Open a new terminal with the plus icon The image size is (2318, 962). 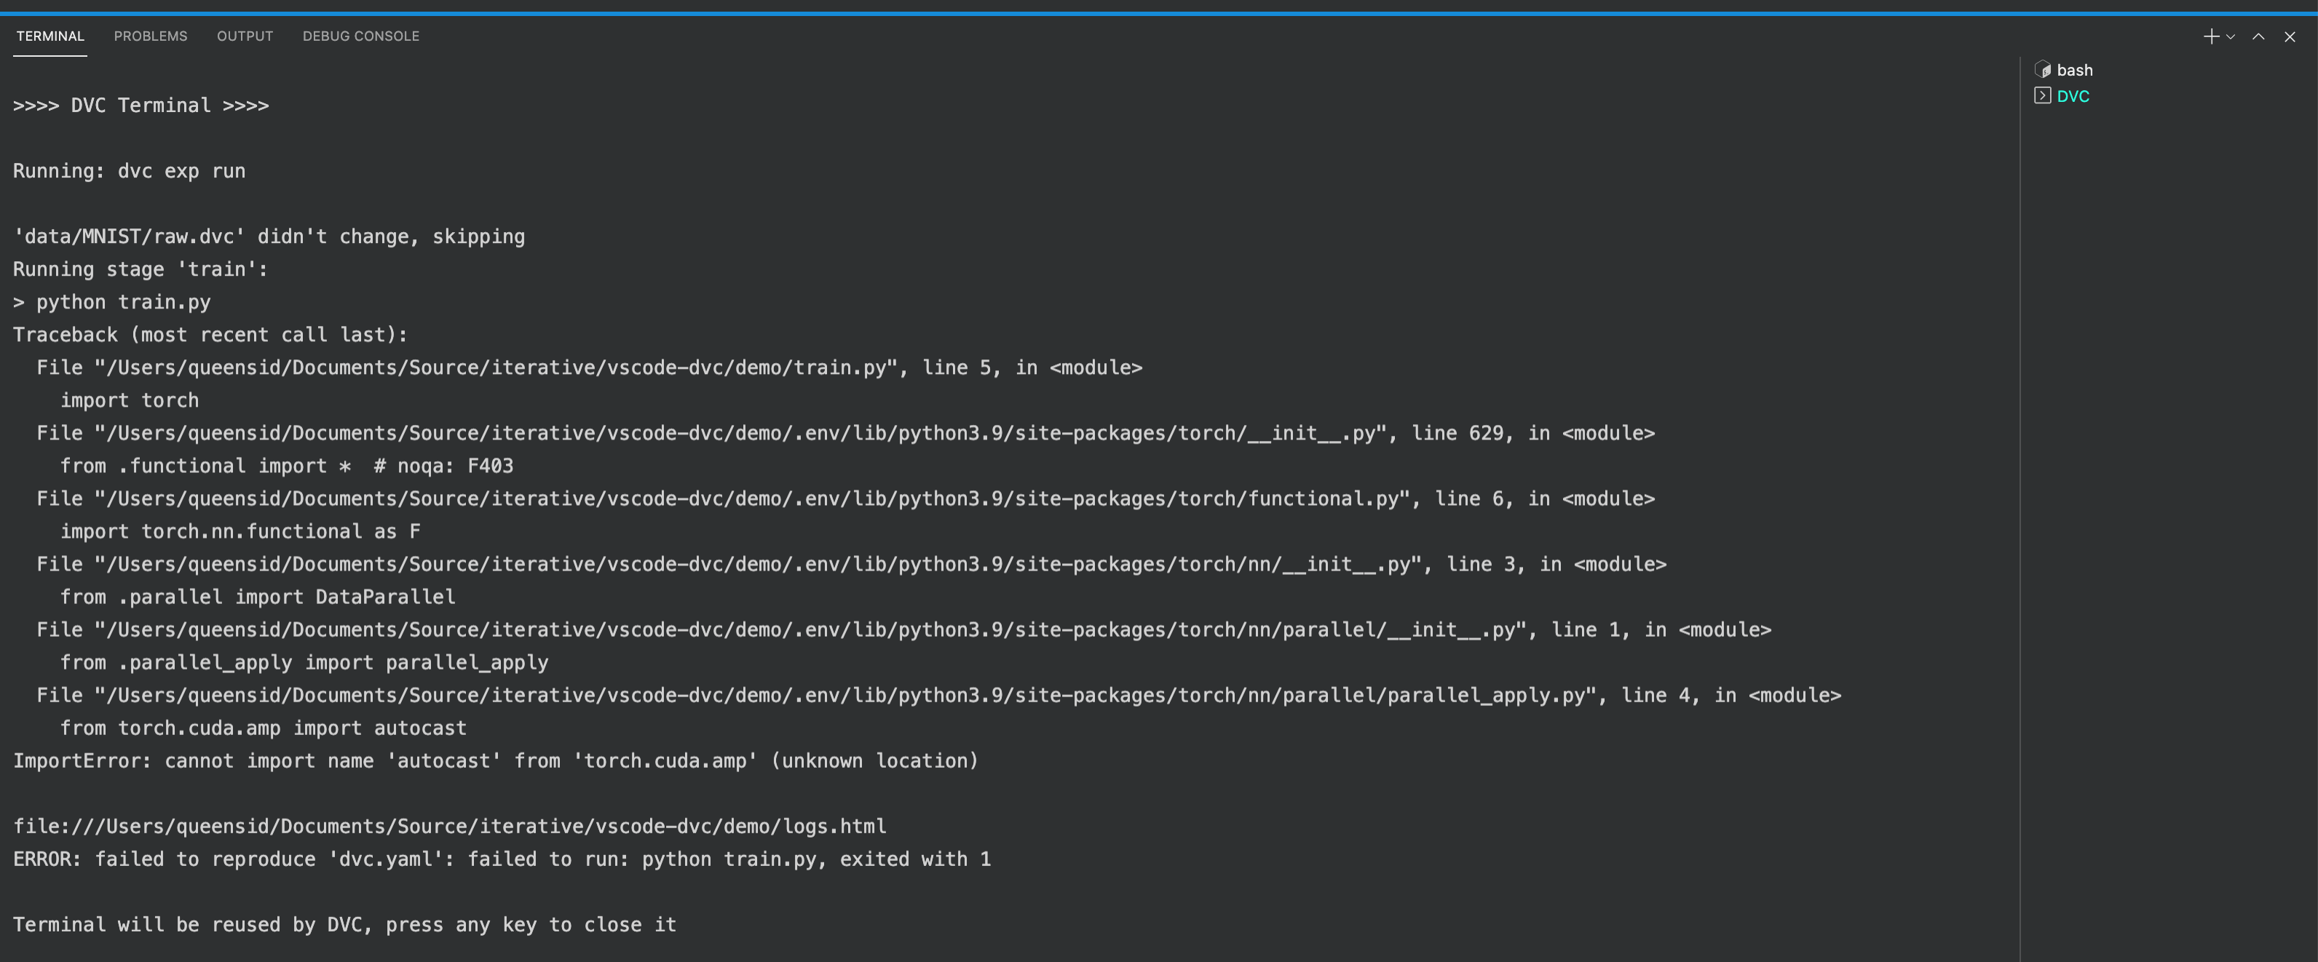coord(2210,36)
